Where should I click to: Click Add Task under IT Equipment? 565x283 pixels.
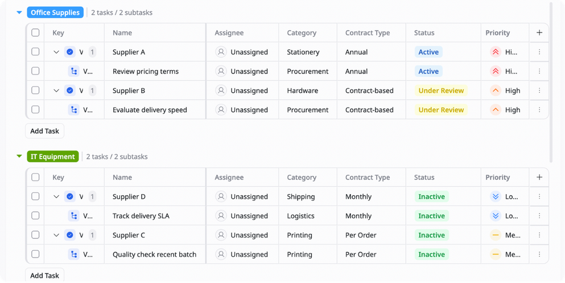(x=45, y=275)
